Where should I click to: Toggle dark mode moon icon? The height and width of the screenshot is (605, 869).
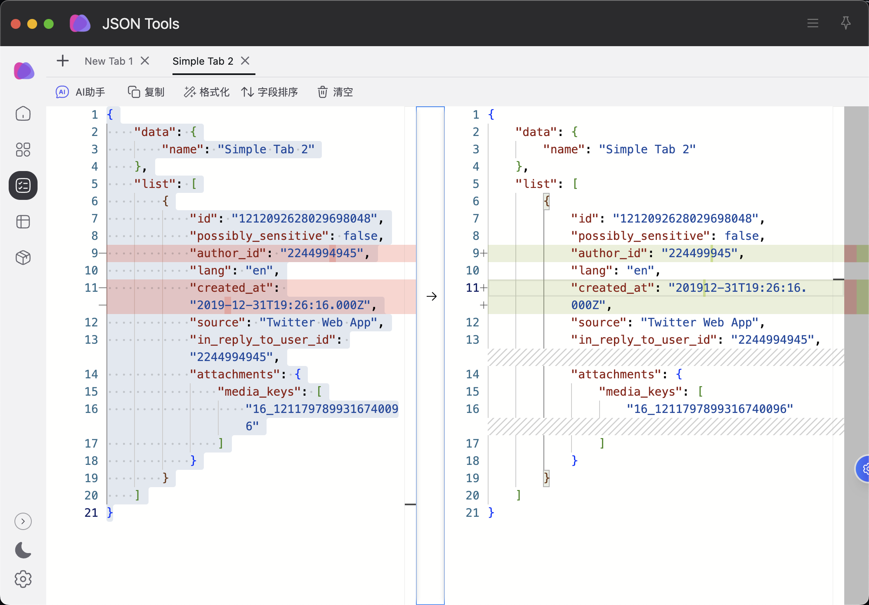pos(23,550)
